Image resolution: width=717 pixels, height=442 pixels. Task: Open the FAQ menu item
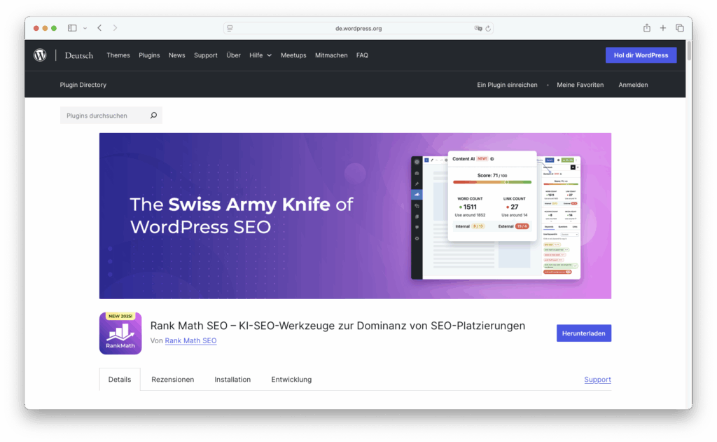point(362,55)
